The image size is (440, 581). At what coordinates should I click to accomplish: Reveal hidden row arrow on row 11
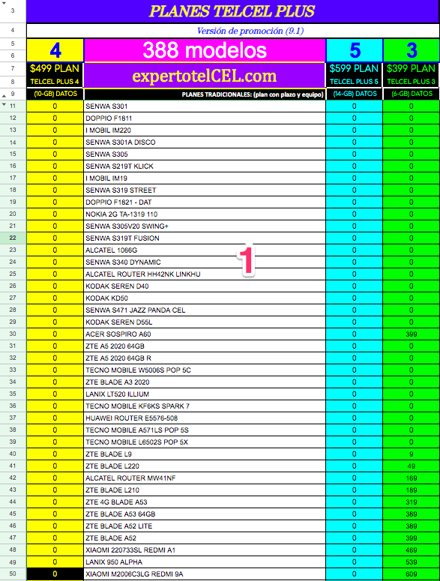(x=4, y=105)
